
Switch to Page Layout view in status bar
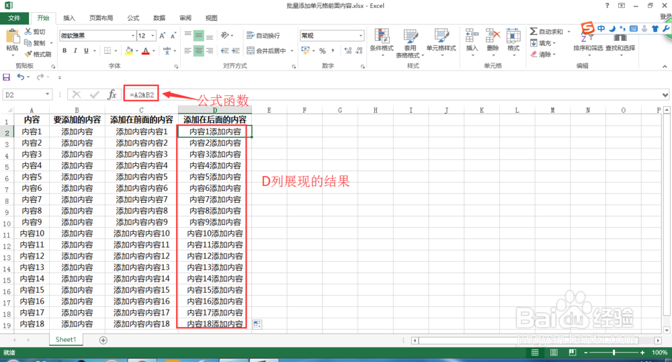[x=554, y=352]
